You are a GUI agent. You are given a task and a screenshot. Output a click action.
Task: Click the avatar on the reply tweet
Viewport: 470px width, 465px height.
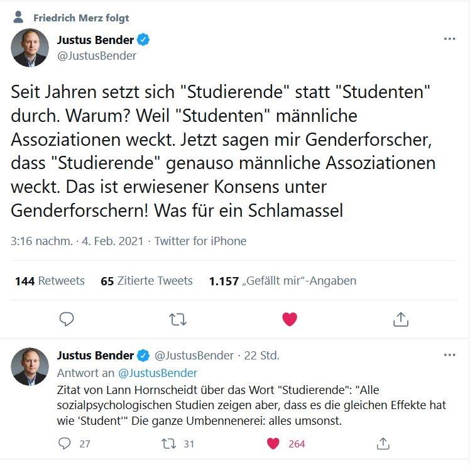[x=30, y=366]
